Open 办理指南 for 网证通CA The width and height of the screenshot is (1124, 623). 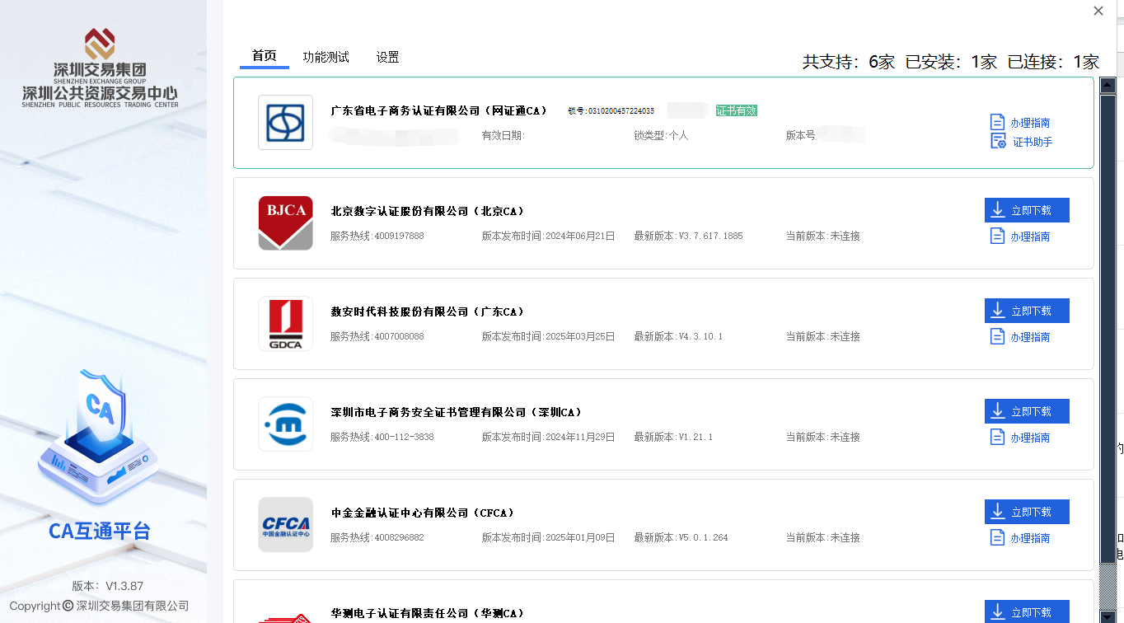pos(1021,123)
